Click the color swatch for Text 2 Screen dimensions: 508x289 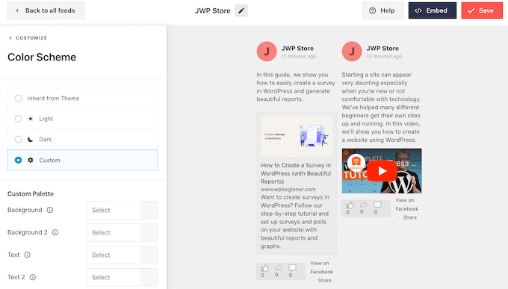[149, 277]
